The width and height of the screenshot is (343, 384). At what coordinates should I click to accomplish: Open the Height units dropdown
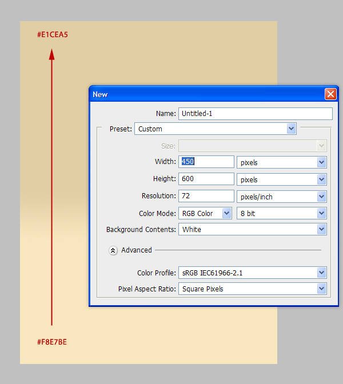[x=281, y=180]
